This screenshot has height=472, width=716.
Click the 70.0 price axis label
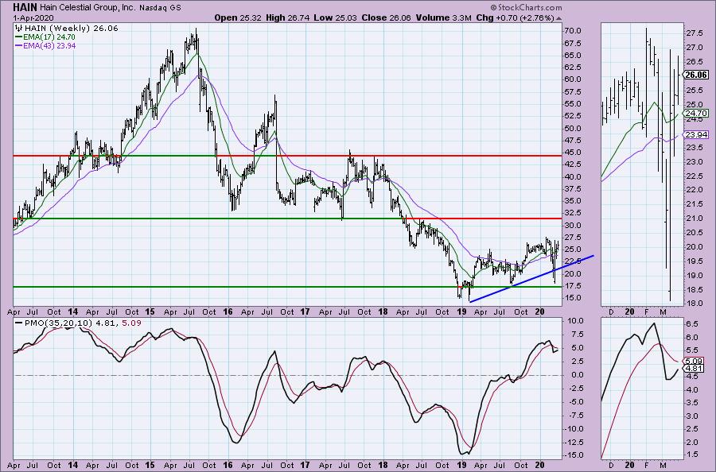(572, 31)
